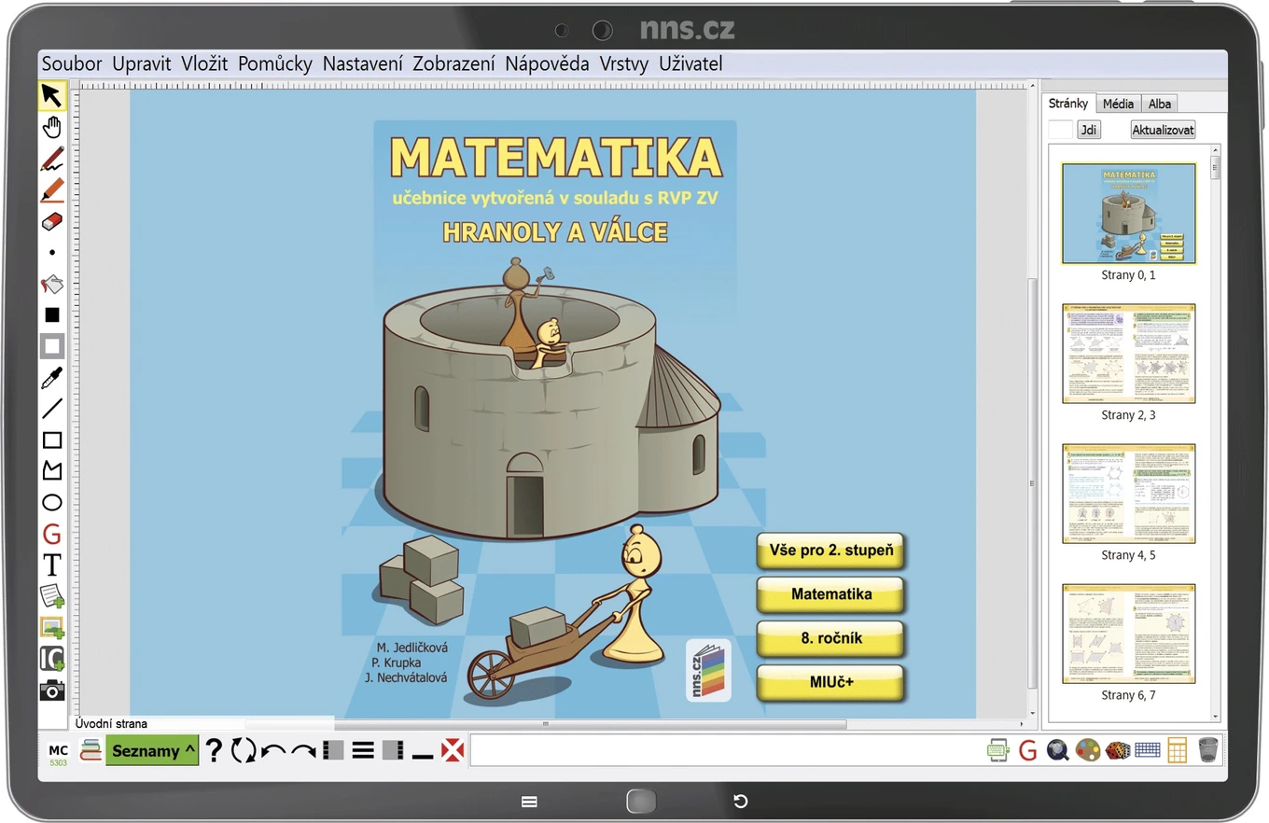The width and height of the screenshot is (1269, 823).
Task: Click the Aktualizovat button
Action: (x=1163, y=130)
